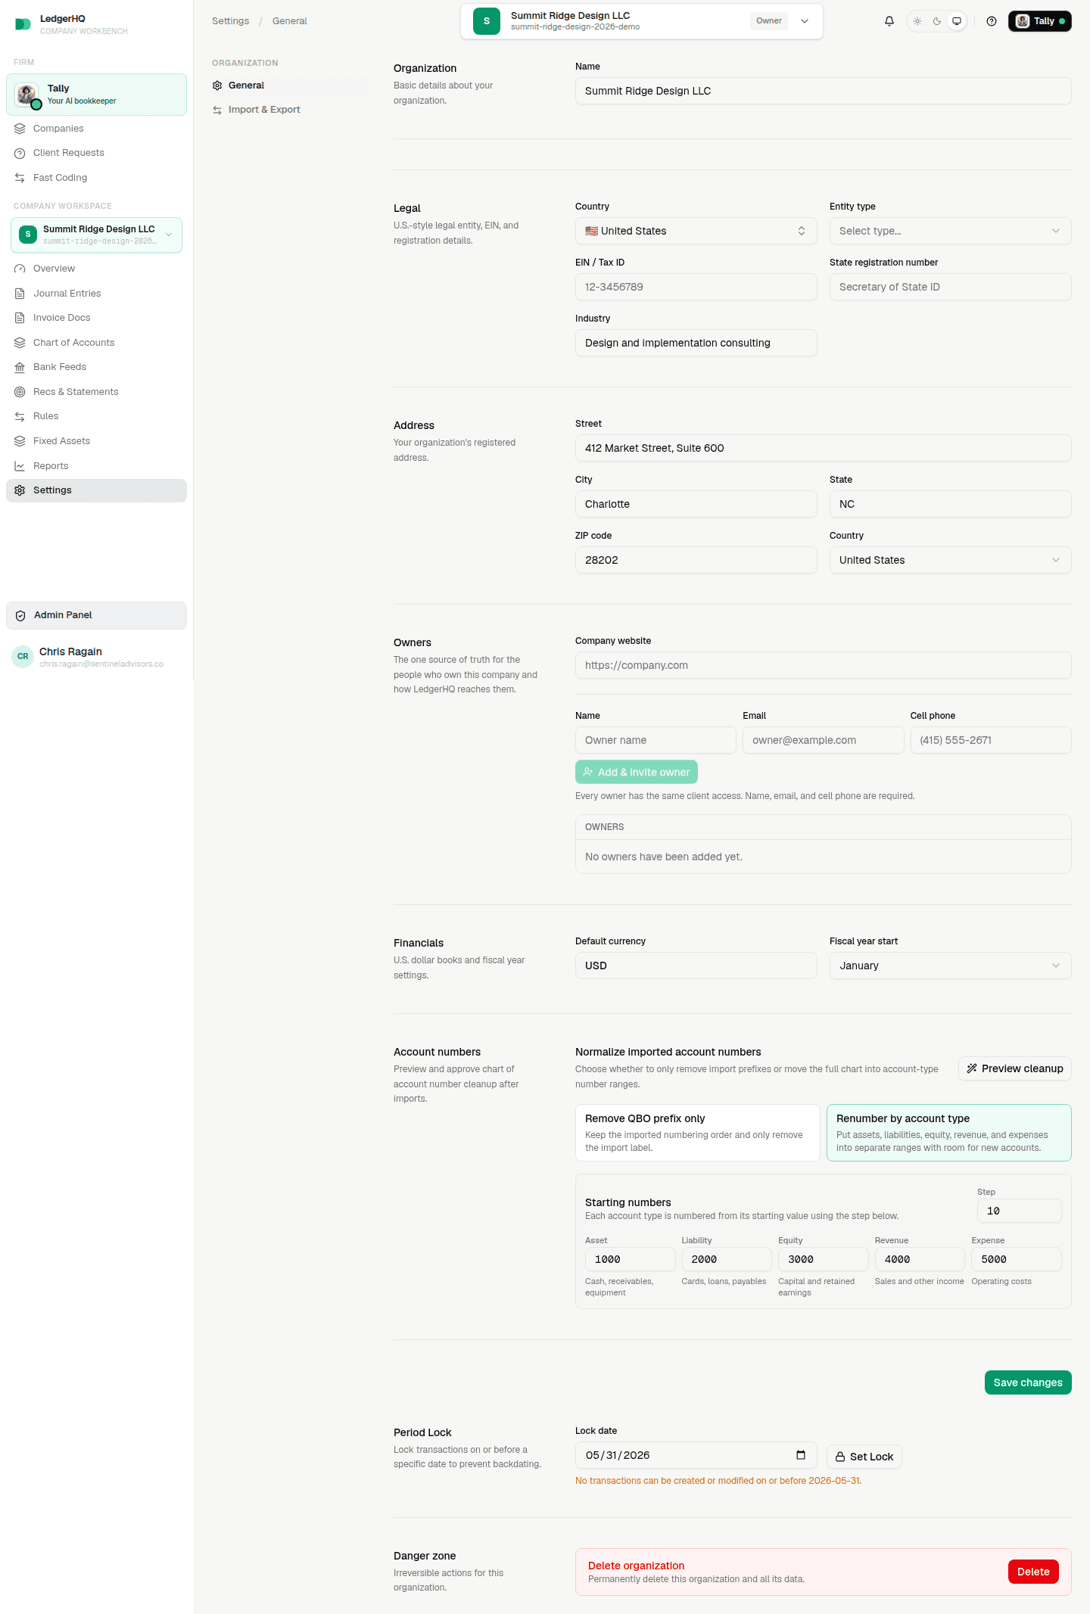Click the Settings gear icon in sidebar
This screenshot has width=1090, height=1614.
tap(20, 490)
